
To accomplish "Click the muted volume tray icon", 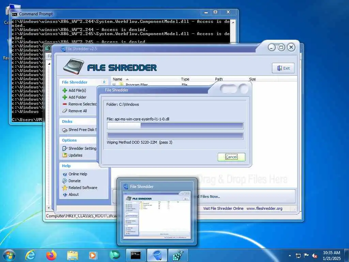I will [x=315, y=256].
